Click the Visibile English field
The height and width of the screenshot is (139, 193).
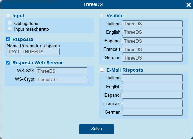(152, 32)
